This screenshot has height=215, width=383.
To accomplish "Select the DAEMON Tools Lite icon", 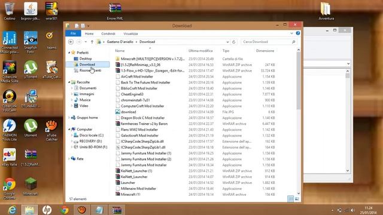I will pyautogui.click(x=10, y=130).
